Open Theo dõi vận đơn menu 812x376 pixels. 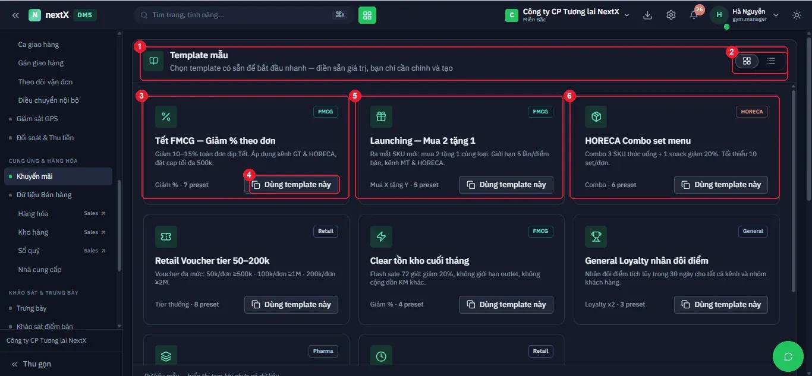click(45, 82)
